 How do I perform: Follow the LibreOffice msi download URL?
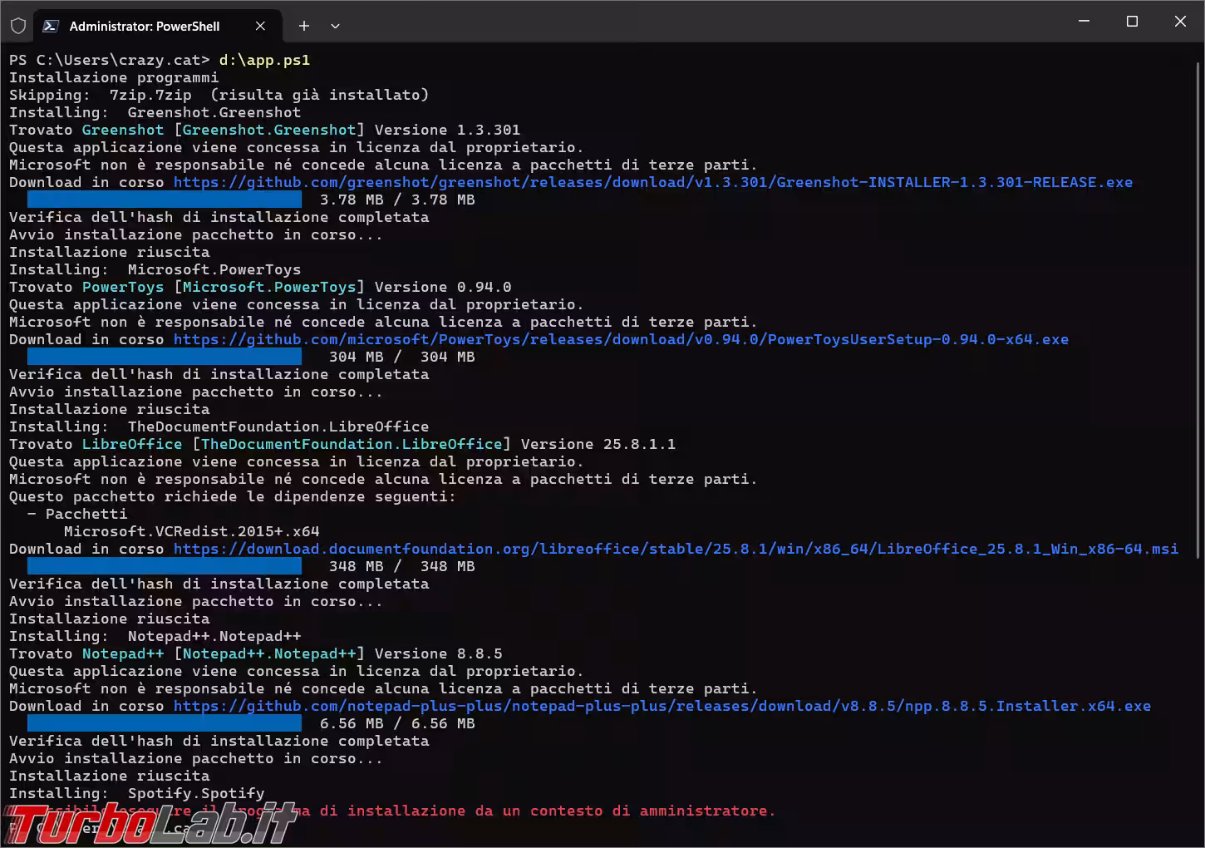point(676,549)
